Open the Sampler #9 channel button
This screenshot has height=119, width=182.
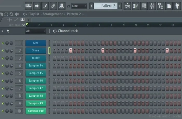(36, 103)
